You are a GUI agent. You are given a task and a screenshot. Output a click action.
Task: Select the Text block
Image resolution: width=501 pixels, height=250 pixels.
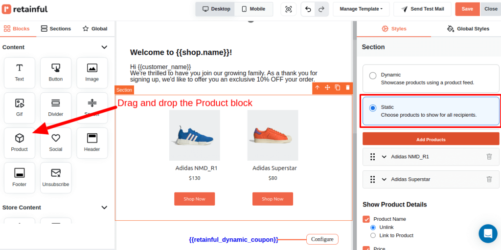pyautogui.click(x=20, y=73)
